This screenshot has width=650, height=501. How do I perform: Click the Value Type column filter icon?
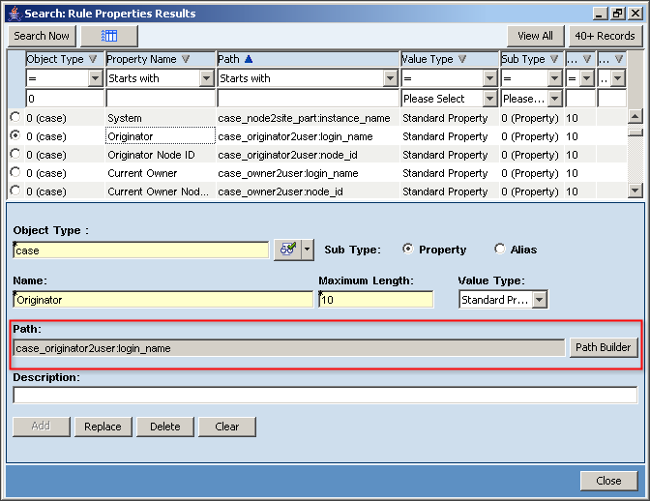click(x=462, y=59)
